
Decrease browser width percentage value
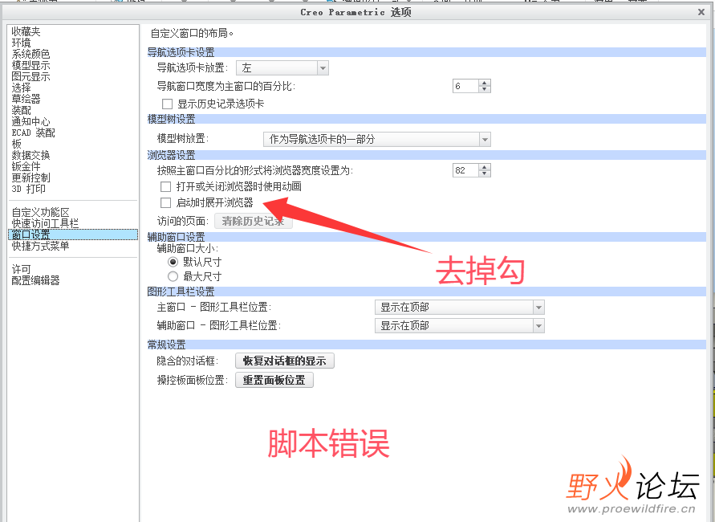485,173
